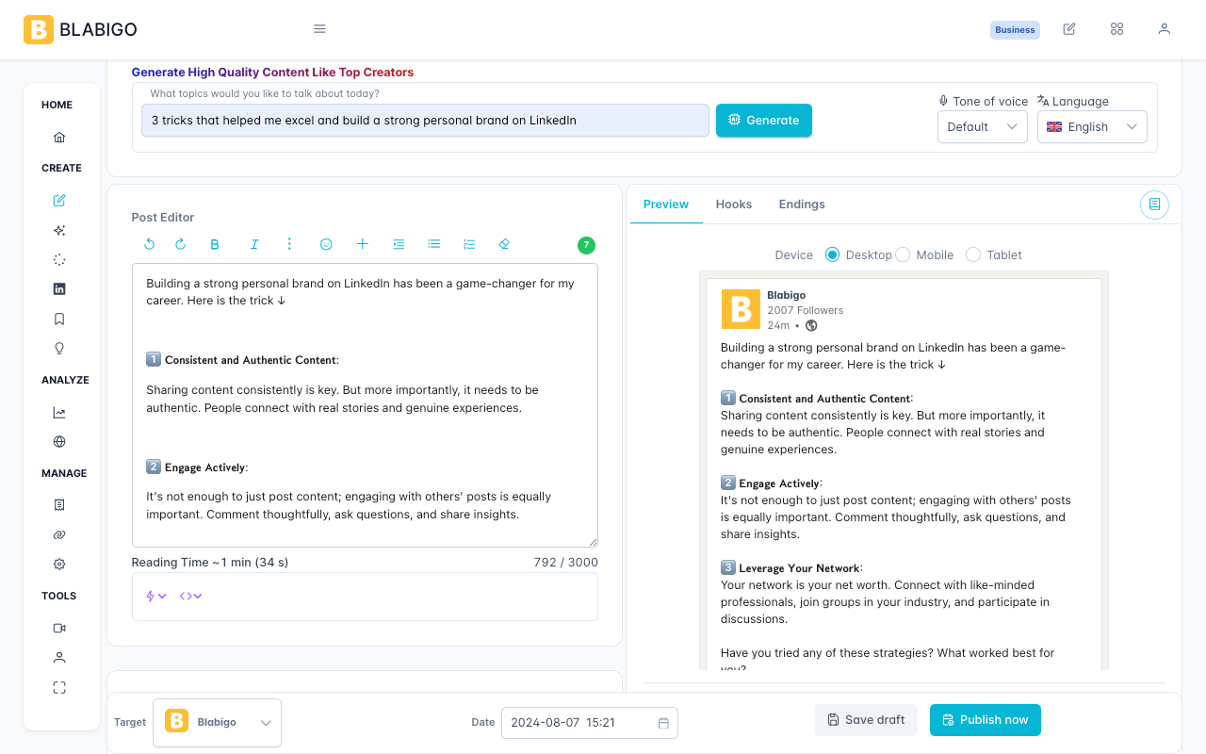Undo the last edit in Post Editor
Image resolution: width=1206 pixels, height=754 pixels.
149,244
